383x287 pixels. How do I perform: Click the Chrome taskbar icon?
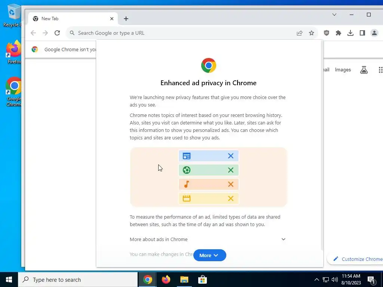click(148, 280)
